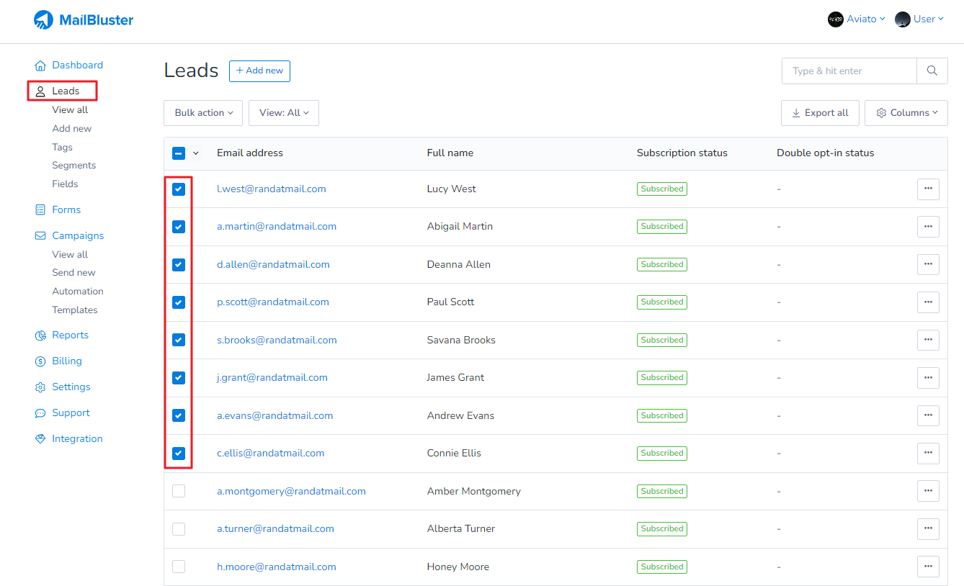Open three-dot menu for Lucy West
Image resolution: width=964 pixels, height=586 pixels.
pyautogui.click(x=927, y=189)
